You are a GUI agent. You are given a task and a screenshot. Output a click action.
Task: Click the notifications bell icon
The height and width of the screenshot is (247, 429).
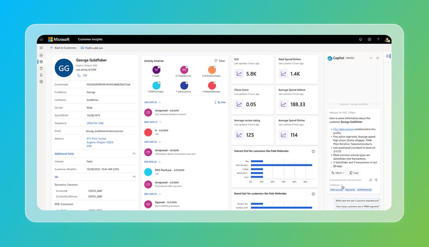pyautogui.click(x=361, y=40)
